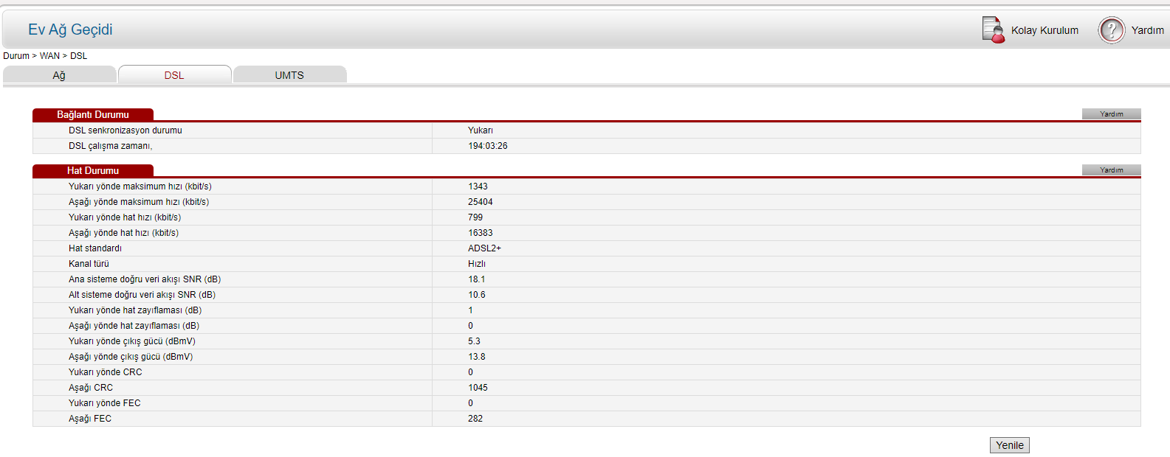Click the Bağlantı Durumu section header
1170x457 pixels.
(93, 115)
